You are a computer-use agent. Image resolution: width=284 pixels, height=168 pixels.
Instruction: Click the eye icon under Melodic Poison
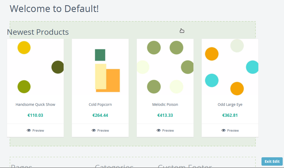point(159,130)
